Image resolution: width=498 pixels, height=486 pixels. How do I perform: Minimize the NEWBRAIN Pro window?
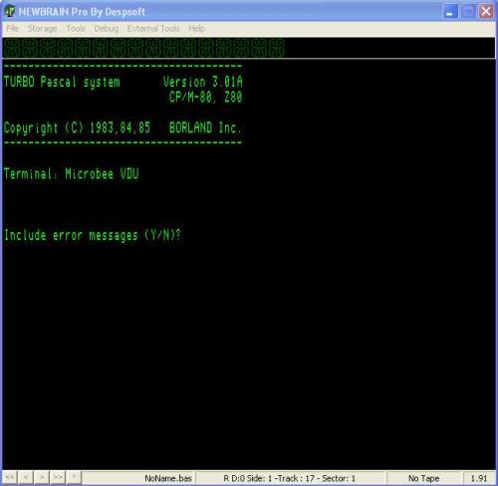(450, 12)
